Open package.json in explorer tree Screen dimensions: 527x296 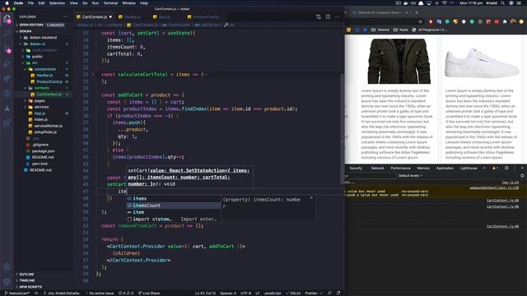coord(43,151)
